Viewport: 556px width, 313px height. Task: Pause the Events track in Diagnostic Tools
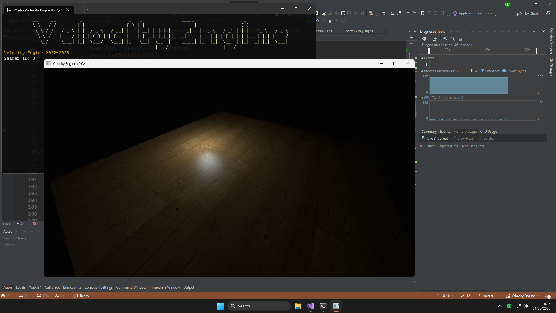[426, 64]
